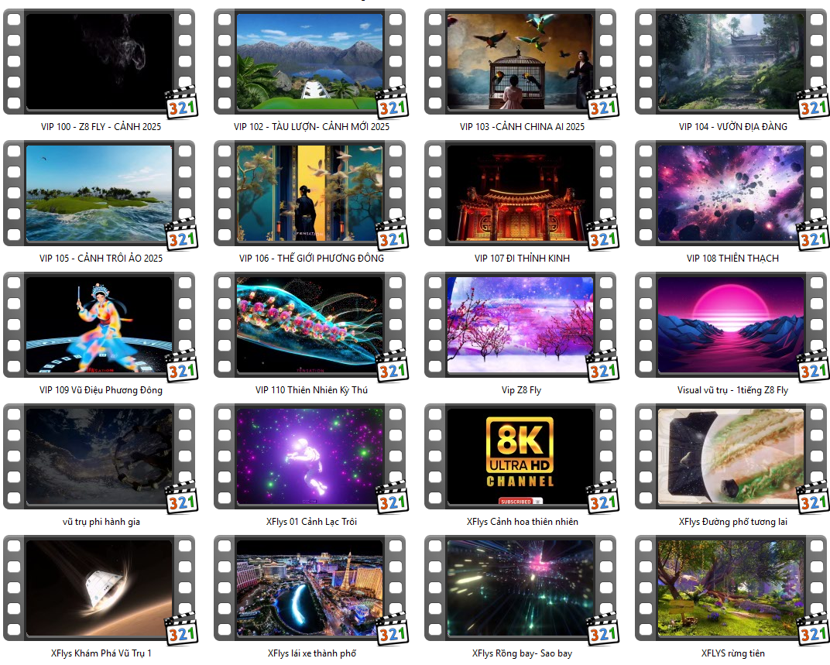
Task: Open the VIP 110 Thiên Nhiên Kỳ Thú icon
Action: (x=310, y=326)
